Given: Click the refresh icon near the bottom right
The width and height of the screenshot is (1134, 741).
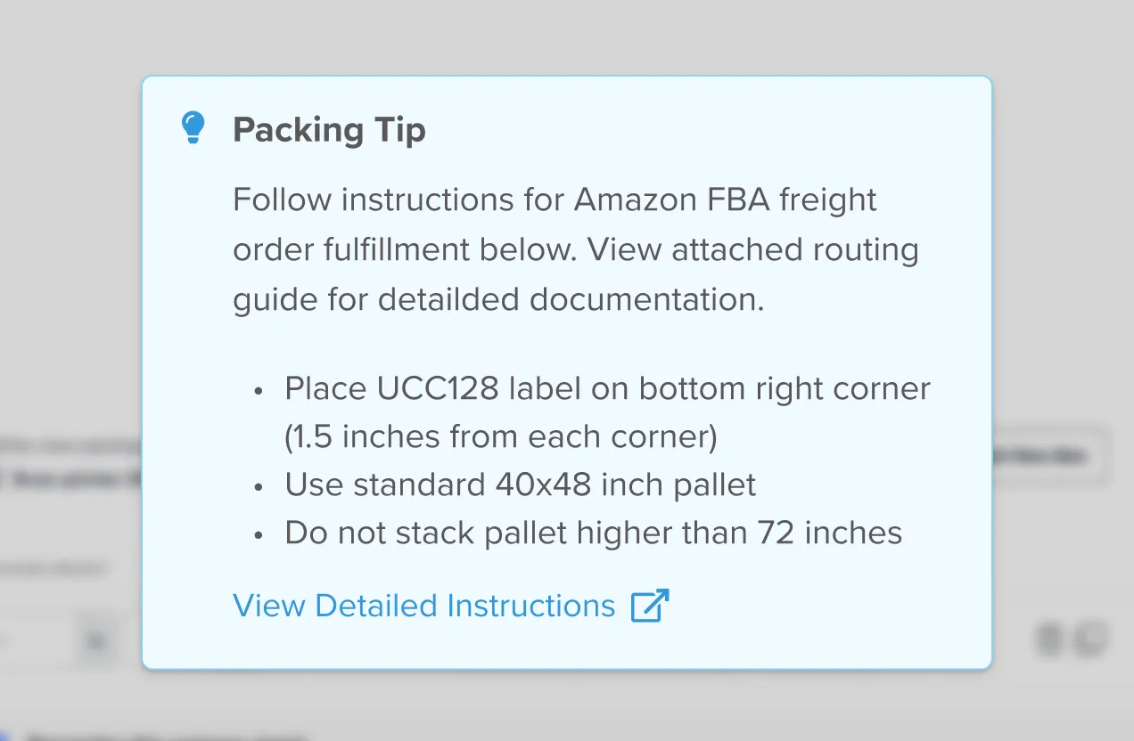Looking at the screenshot, I should point(1090,639).
